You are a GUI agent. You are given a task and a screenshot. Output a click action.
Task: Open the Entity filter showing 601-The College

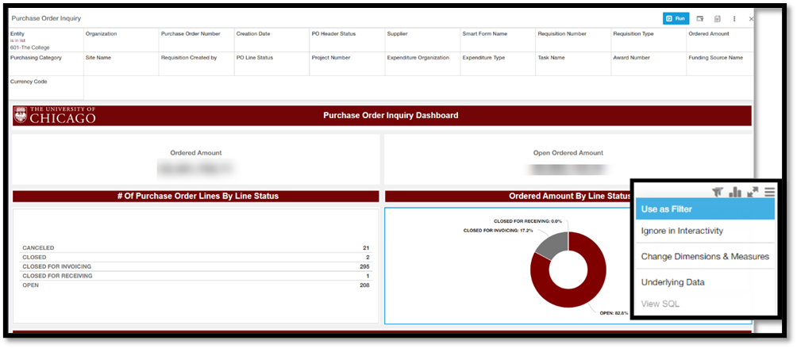coord(46,40)
